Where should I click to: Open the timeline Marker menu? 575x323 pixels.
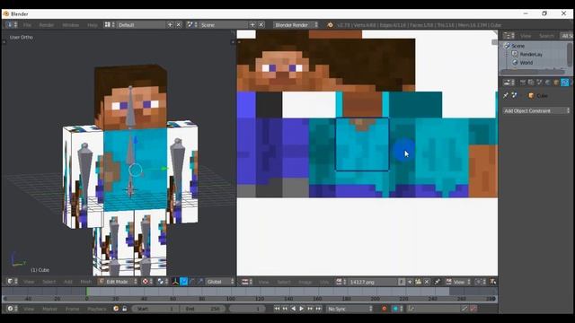tap(49, 309)
